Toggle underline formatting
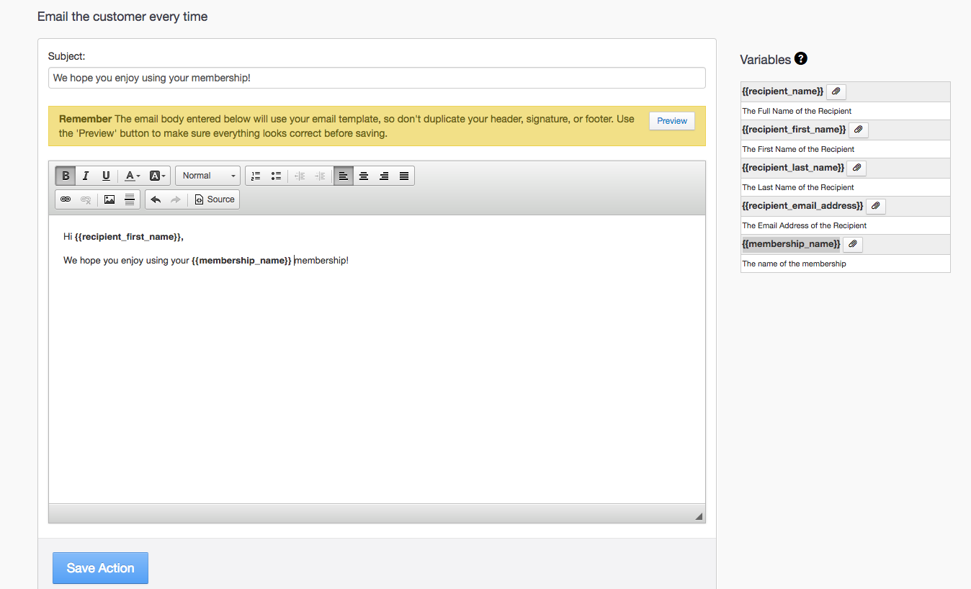Image resolution: width=971 pixels, height=589 pixels. click(106, 176)
